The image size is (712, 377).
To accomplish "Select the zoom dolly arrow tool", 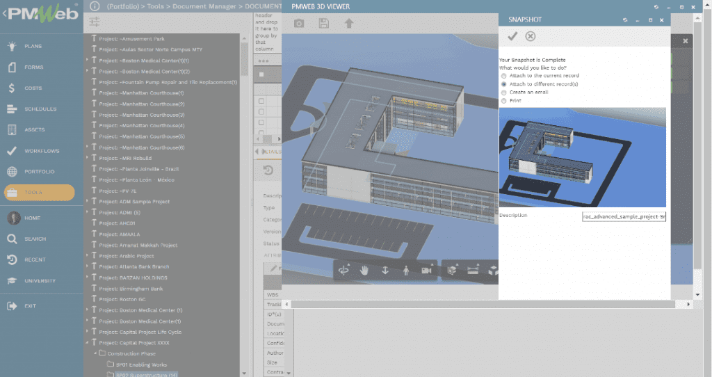I will point(385,271).
